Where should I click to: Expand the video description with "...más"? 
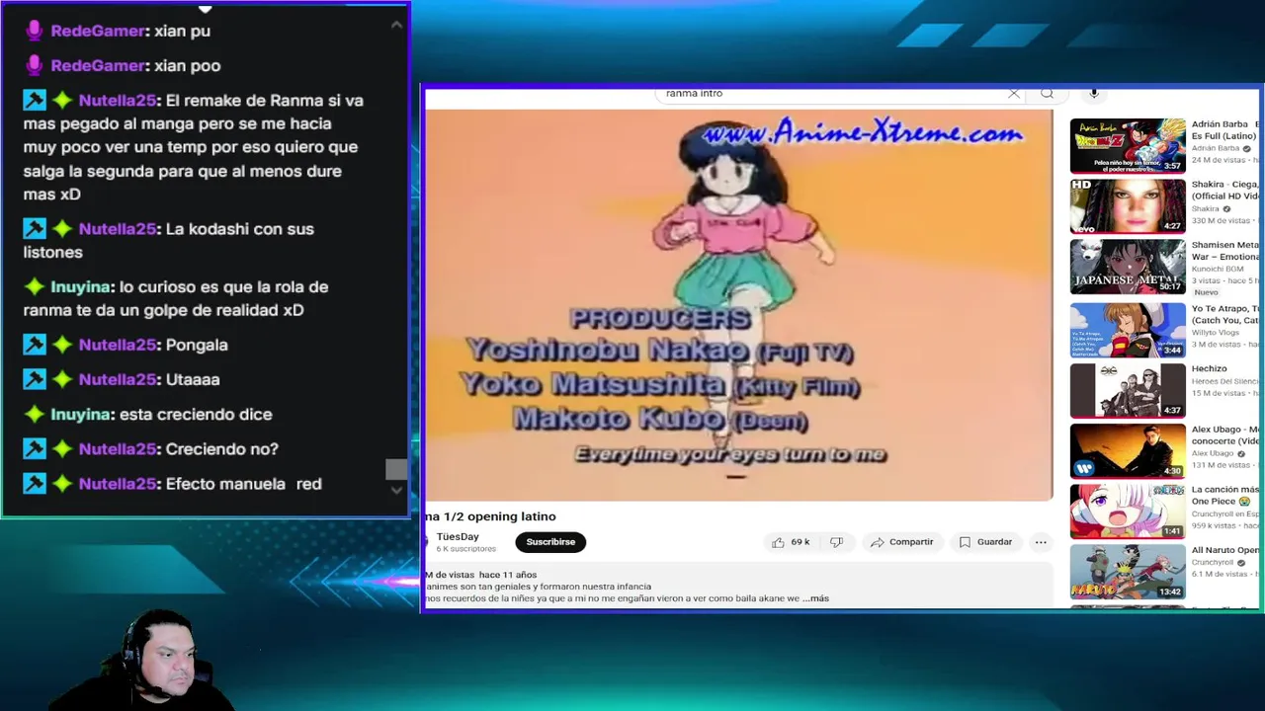815,598
